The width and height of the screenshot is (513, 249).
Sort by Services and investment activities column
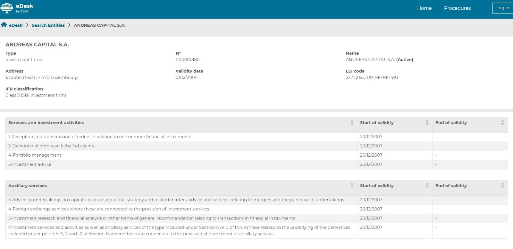point(352,123)
